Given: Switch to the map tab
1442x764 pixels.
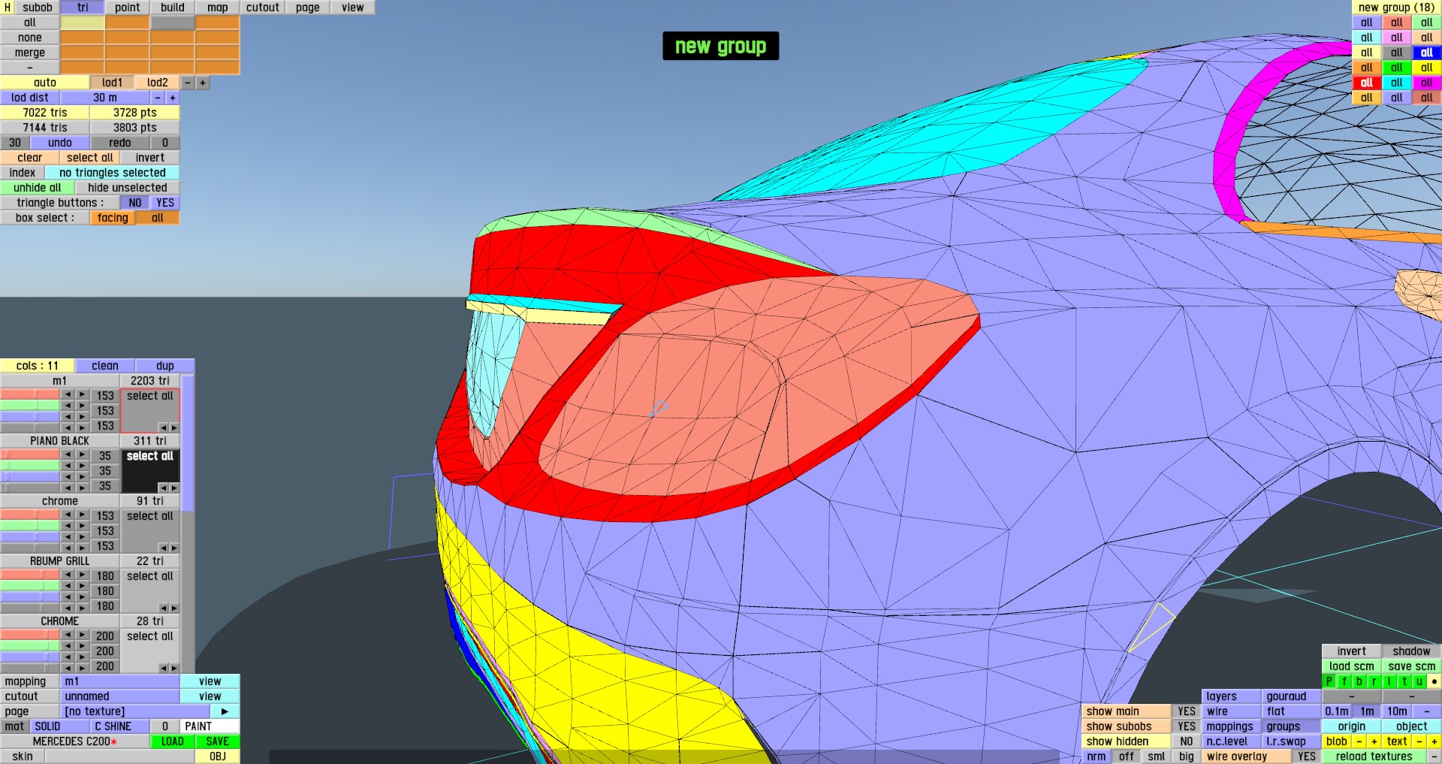Looking at the screenshot, I should pos(218,8).
